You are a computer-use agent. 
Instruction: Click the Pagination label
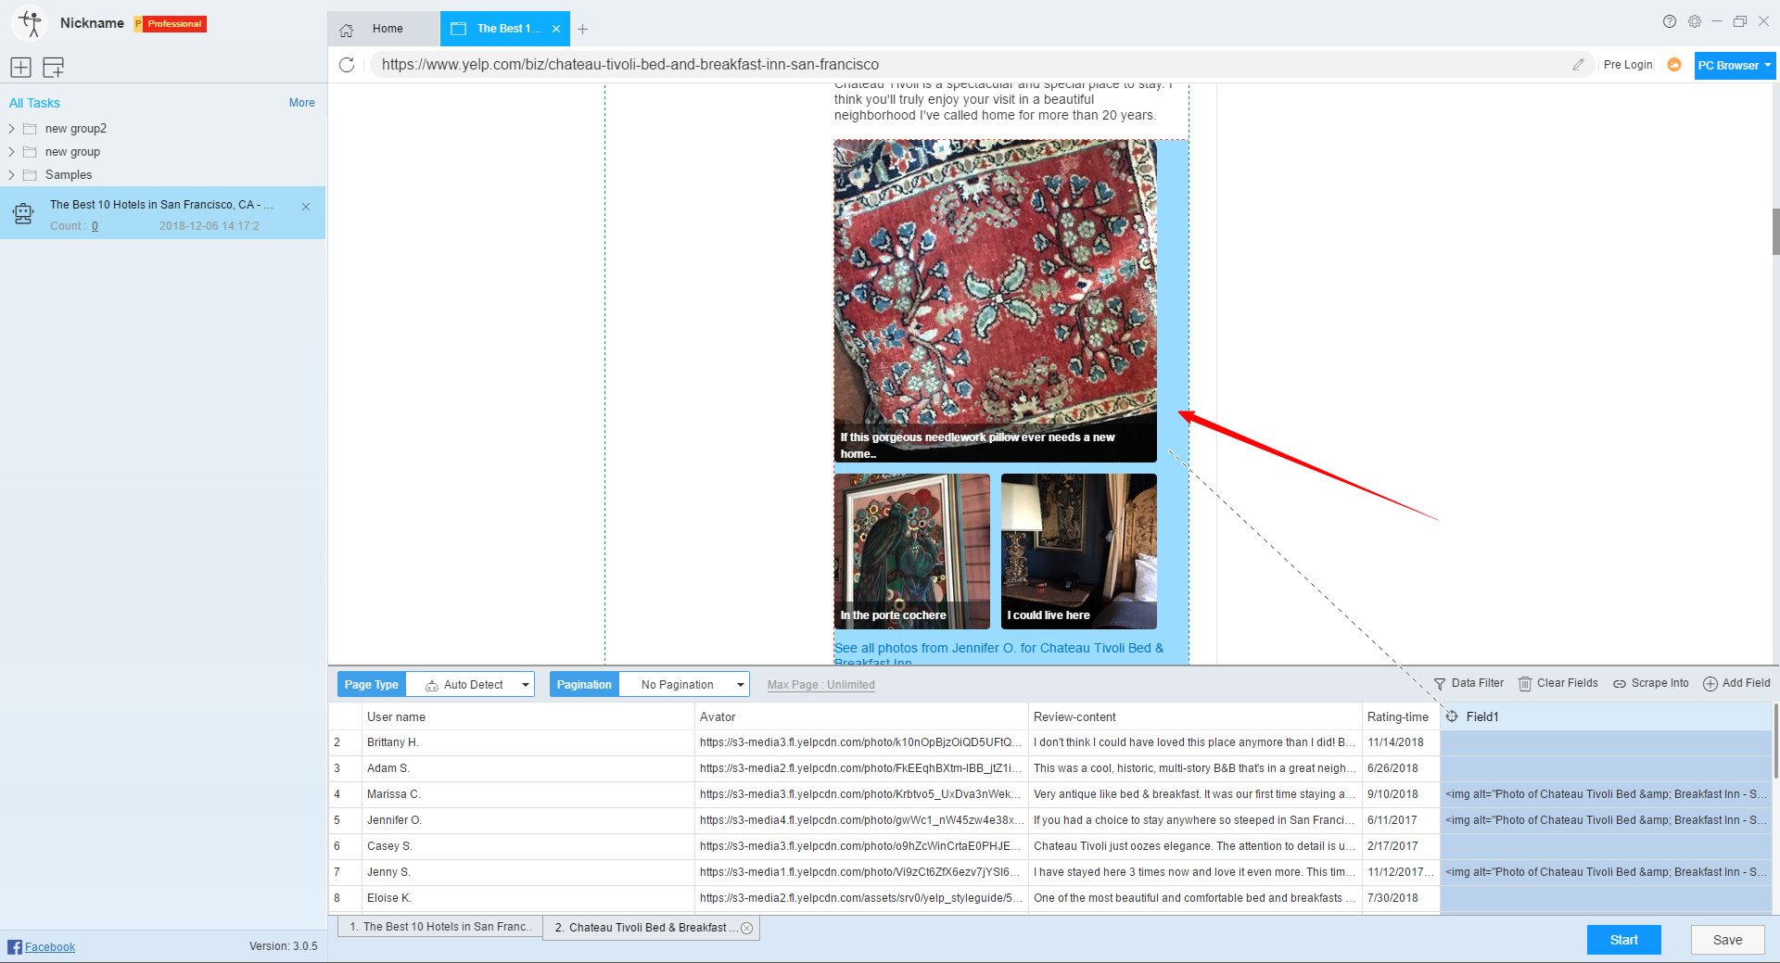coord(584,685)
